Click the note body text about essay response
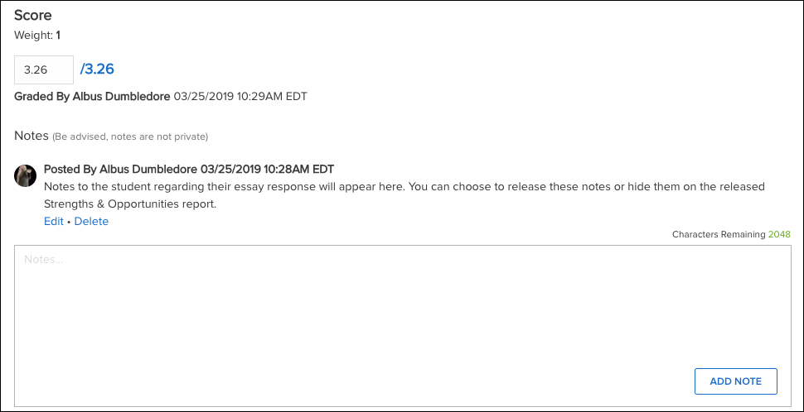Screen dimensions: 804x412 pos(404,195)
